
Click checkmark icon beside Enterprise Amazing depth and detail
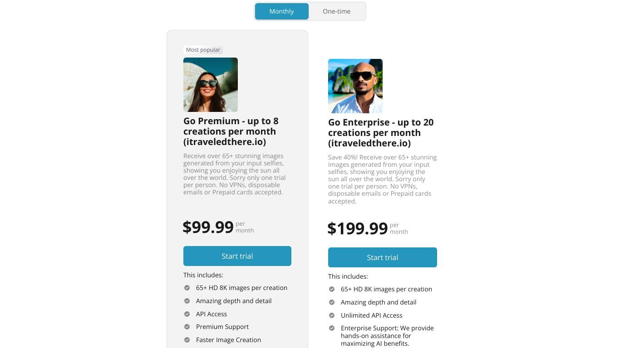pos(332,302)
